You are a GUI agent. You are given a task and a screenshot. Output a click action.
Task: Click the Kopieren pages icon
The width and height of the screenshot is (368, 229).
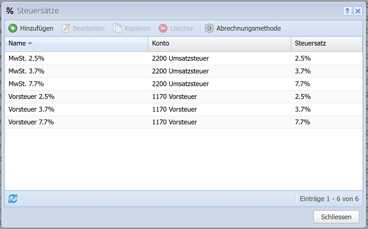coord(117,28)
